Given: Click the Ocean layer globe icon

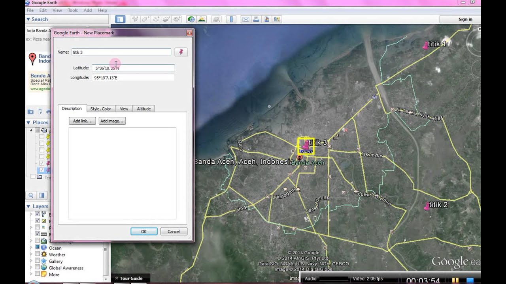Looking at the screenshot, I should [43, 248].
